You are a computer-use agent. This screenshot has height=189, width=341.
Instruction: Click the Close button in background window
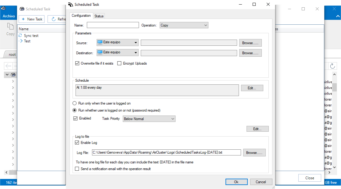[310, 178]
